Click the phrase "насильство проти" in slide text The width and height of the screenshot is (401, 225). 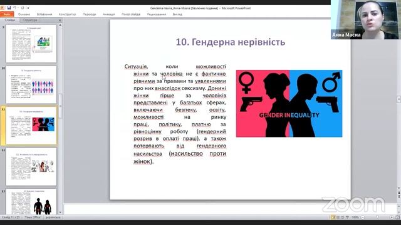[x=199, y=154]
